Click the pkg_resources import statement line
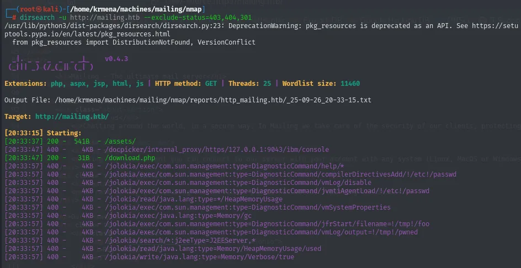Viewport: 521px width, 268px height. click(x=134, y=42)
